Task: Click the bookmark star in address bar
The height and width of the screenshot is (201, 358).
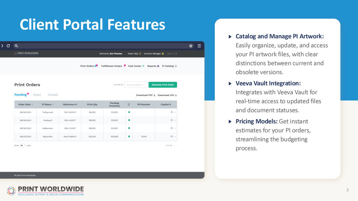Action: (x=191, y=46)
